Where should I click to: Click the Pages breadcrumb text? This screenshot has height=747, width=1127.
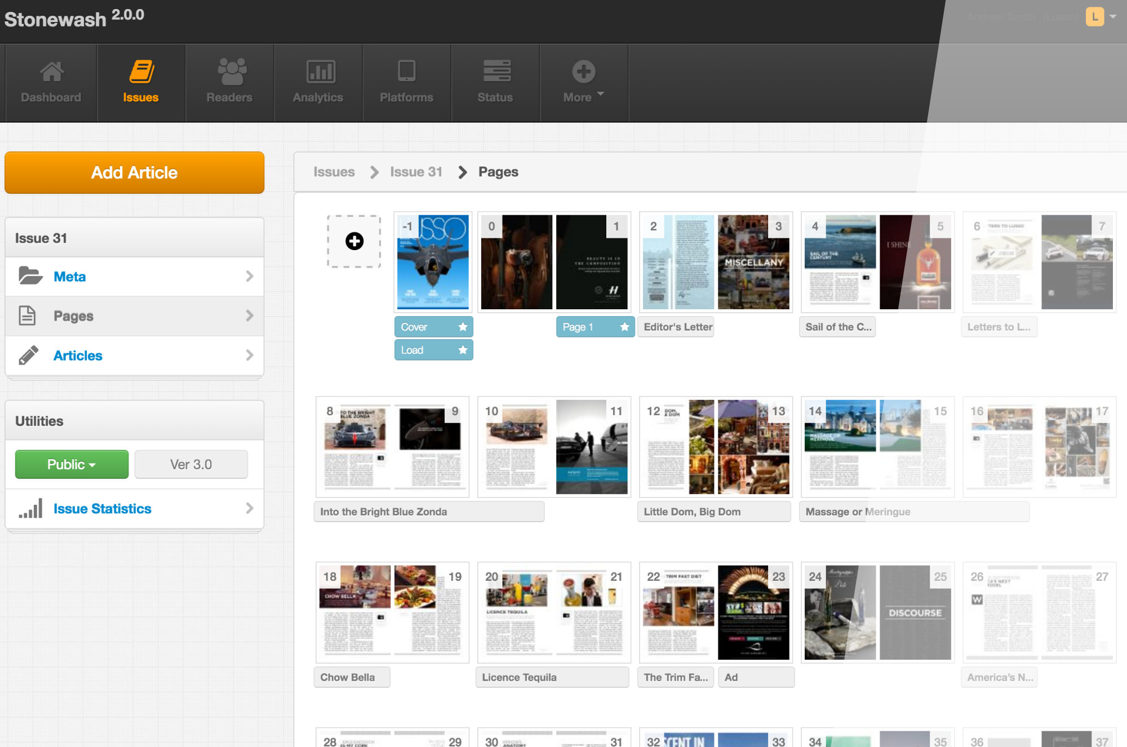tap(498, 172)
